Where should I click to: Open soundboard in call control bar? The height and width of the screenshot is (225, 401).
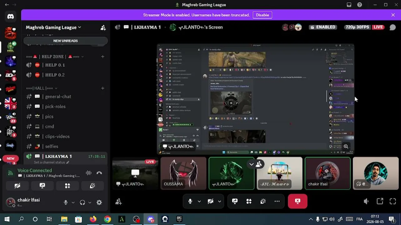[x=263, y=202]
